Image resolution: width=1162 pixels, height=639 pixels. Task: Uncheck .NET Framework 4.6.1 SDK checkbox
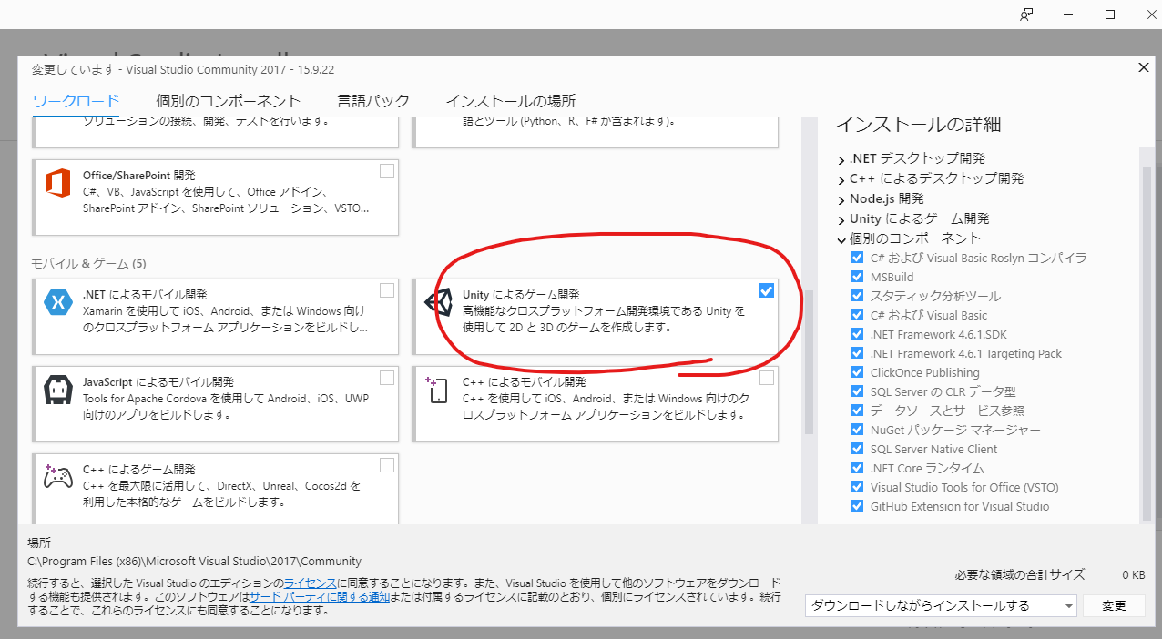click(857, 334)
